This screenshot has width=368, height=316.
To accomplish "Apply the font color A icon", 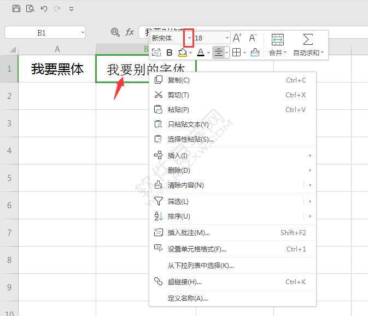I will (201, 52).
